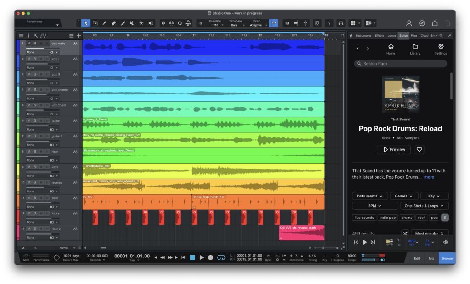470x284 pixels.
Task: Start recording in the transport bar
Action: [210, 257]
